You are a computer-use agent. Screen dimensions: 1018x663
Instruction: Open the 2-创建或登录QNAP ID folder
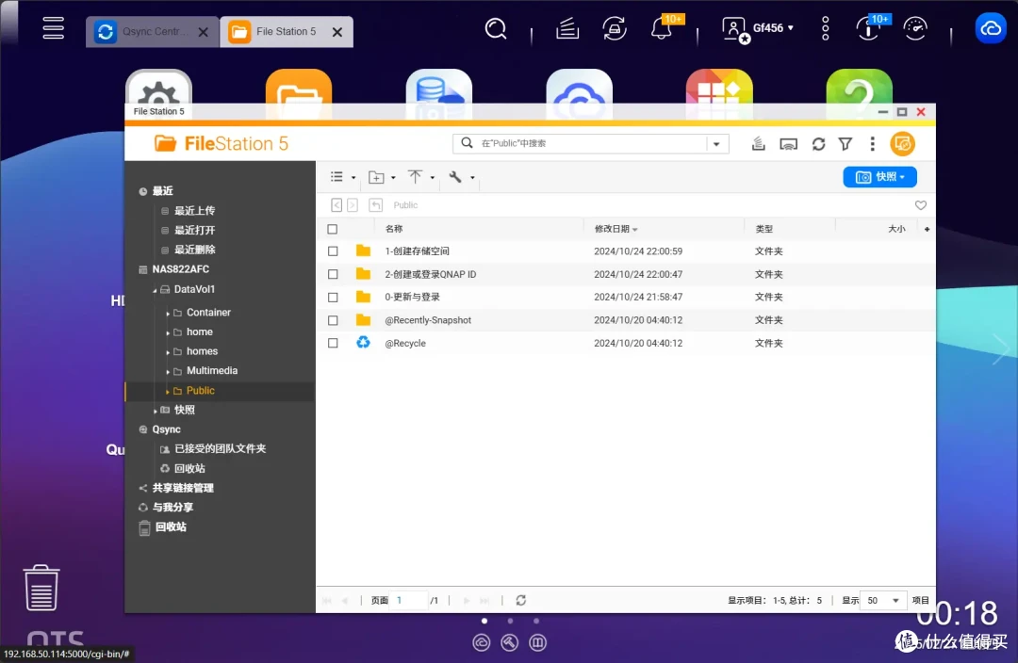pyautogui.click(x=430, y=274)
